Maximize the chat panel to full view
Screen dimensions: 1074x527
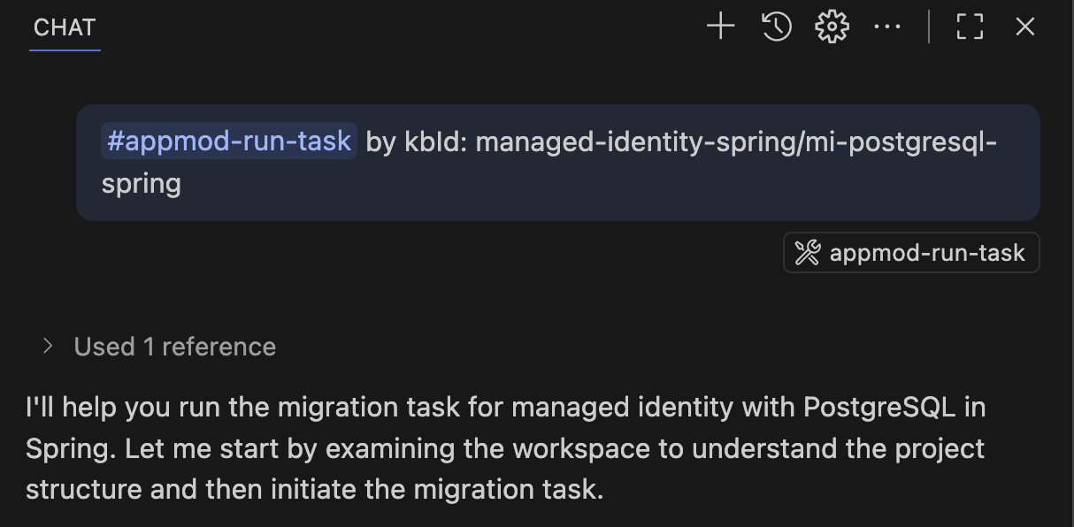970,27
